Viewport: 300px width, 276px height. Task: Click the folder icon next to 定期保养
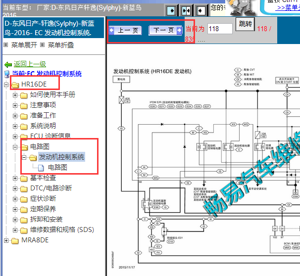[24, 210]
